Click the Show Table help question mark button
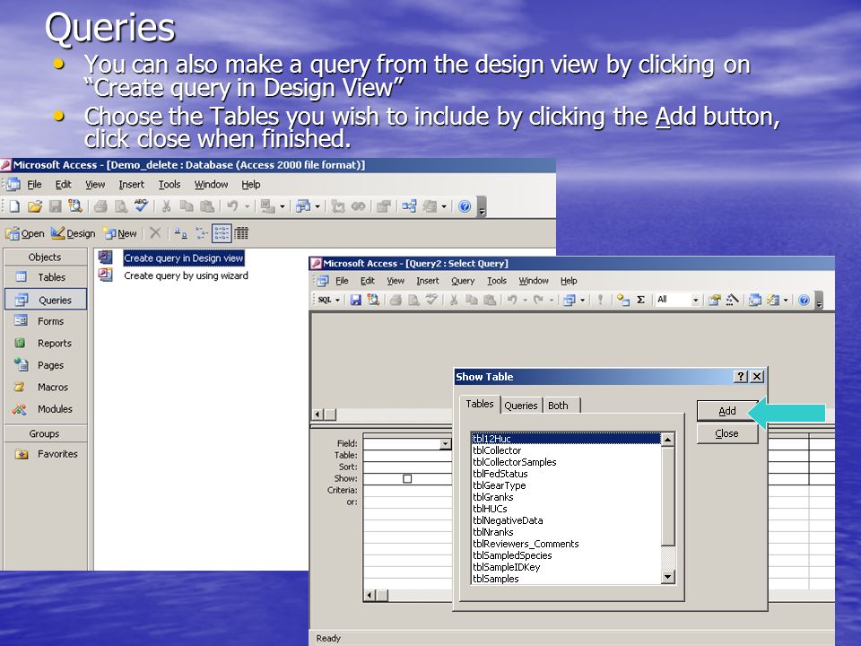 [x=741, y=376]
